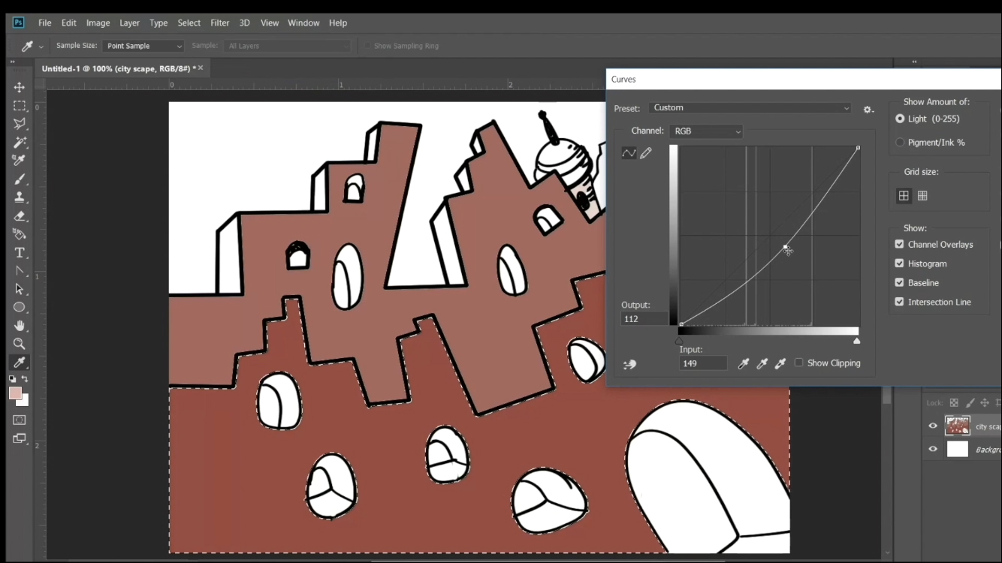The image size is (1002, 563).
Task: Open the Preset dropdown showing Custom
Action: point(749,107)
